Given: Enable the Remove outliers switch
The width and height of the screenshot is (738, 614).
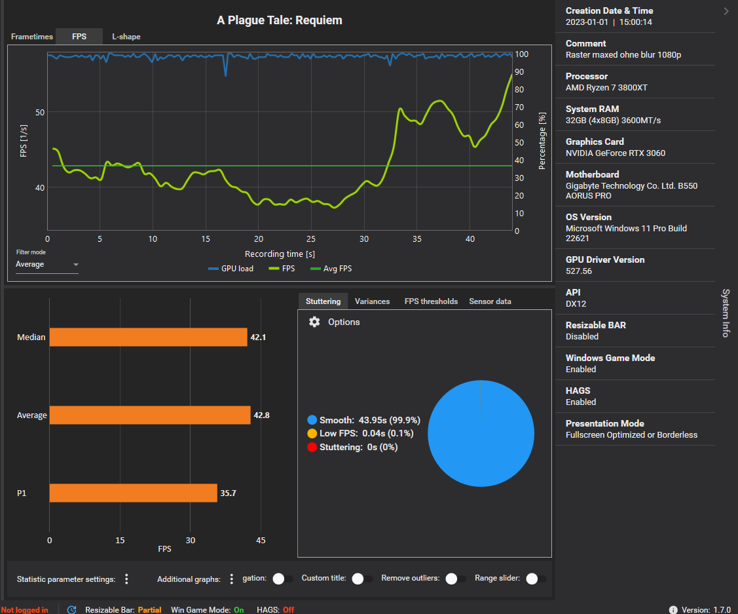Looking at the screenshot, I should [x=456, y=579].
